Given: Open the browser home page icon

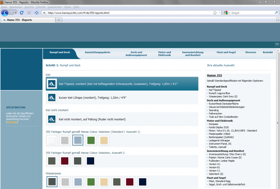Looking at the screenshot, I should tap(37, 13).
